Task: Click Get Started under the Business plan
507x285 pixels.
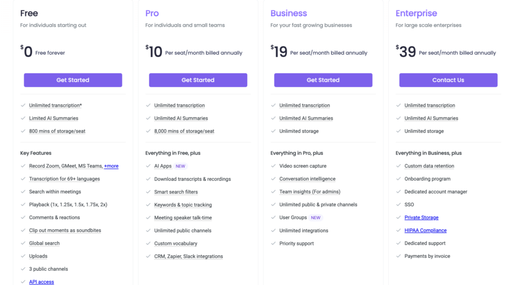Action: click(323, 80)
